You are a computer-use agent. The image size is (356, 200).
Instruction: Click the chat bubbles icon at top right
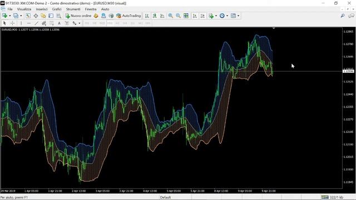point(351,16)
